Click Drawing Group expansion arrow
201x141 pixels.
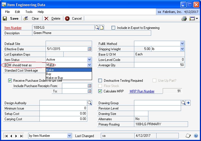tap(188, 103)
